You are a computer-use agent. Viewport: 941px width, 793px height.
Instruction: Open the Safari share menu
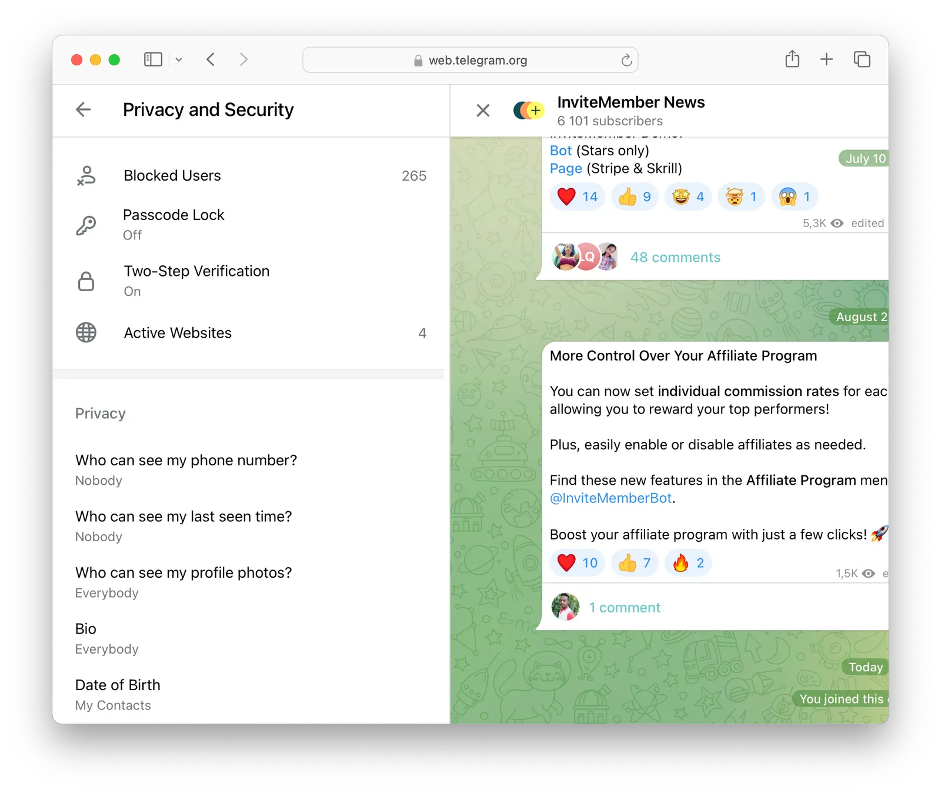click(x=792, y=59)
